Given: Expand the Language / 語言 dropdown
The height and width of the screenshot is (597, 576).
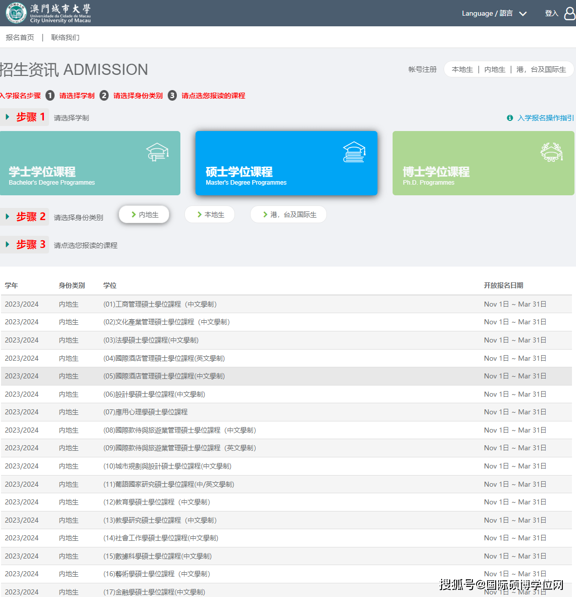Looking at the screenshot, I should (x=494, y=13).
